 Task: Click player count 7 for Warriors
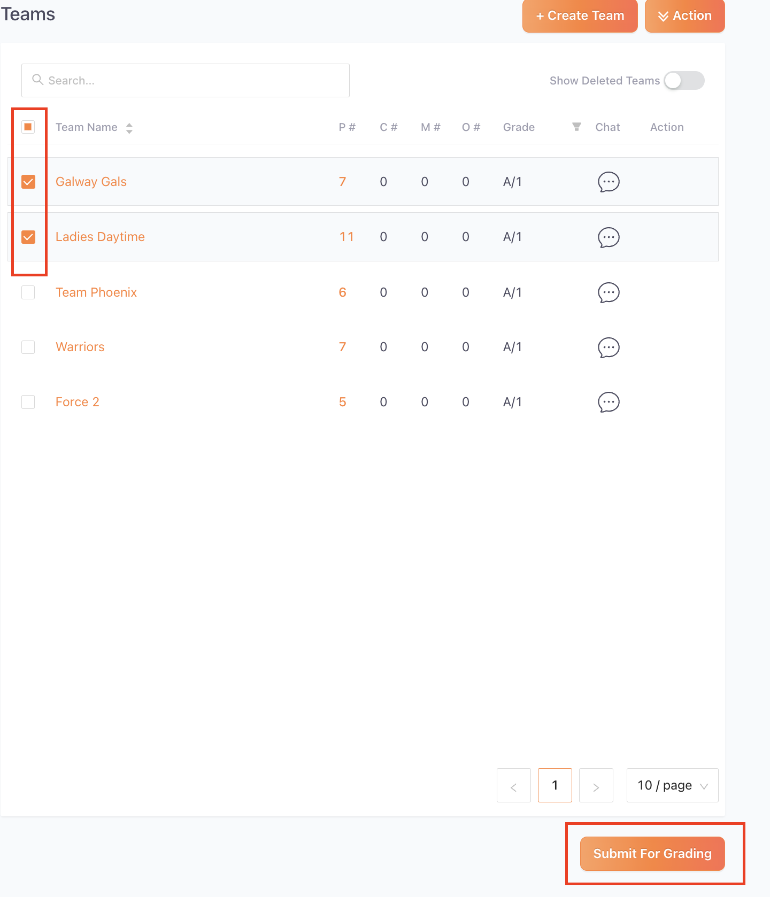coord(342,347)
